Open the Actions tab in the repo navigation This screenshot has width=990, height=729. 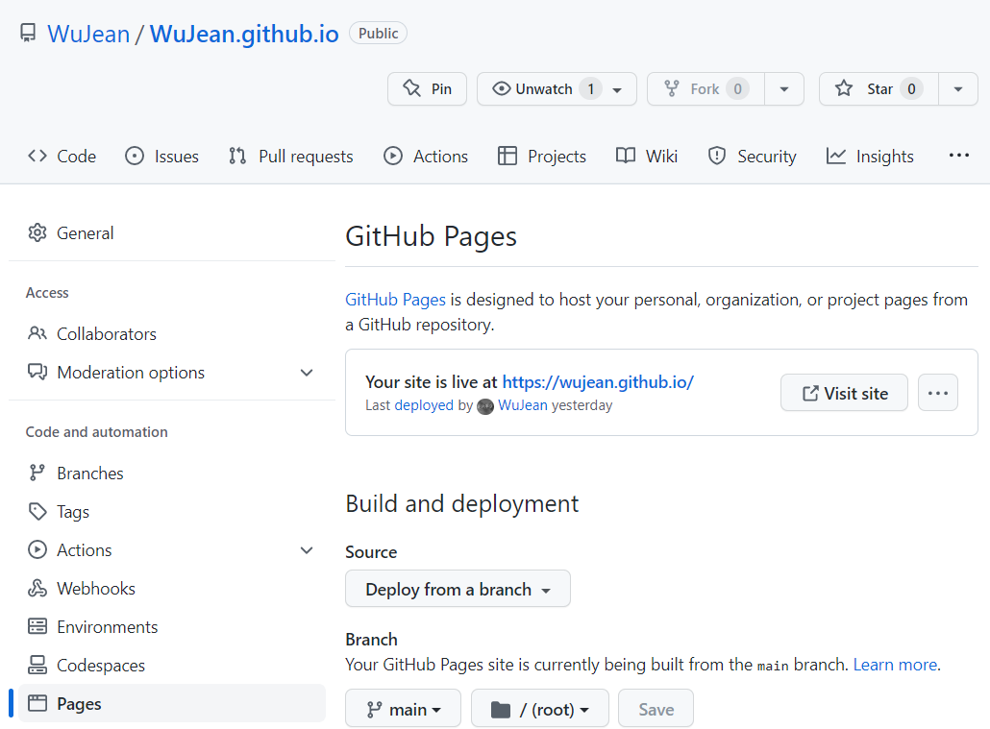pos(426,156)
